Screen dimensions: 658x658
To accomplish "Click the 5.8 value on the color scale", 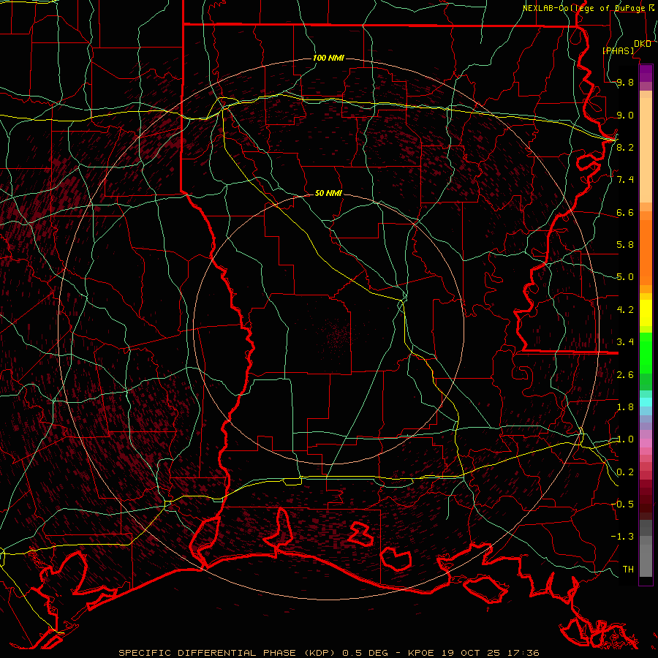I will [x=625, y=244].
